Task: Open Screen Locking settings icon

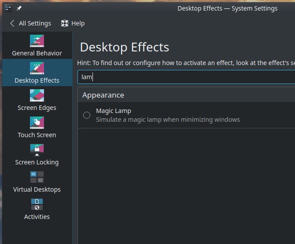Action: 37,150
